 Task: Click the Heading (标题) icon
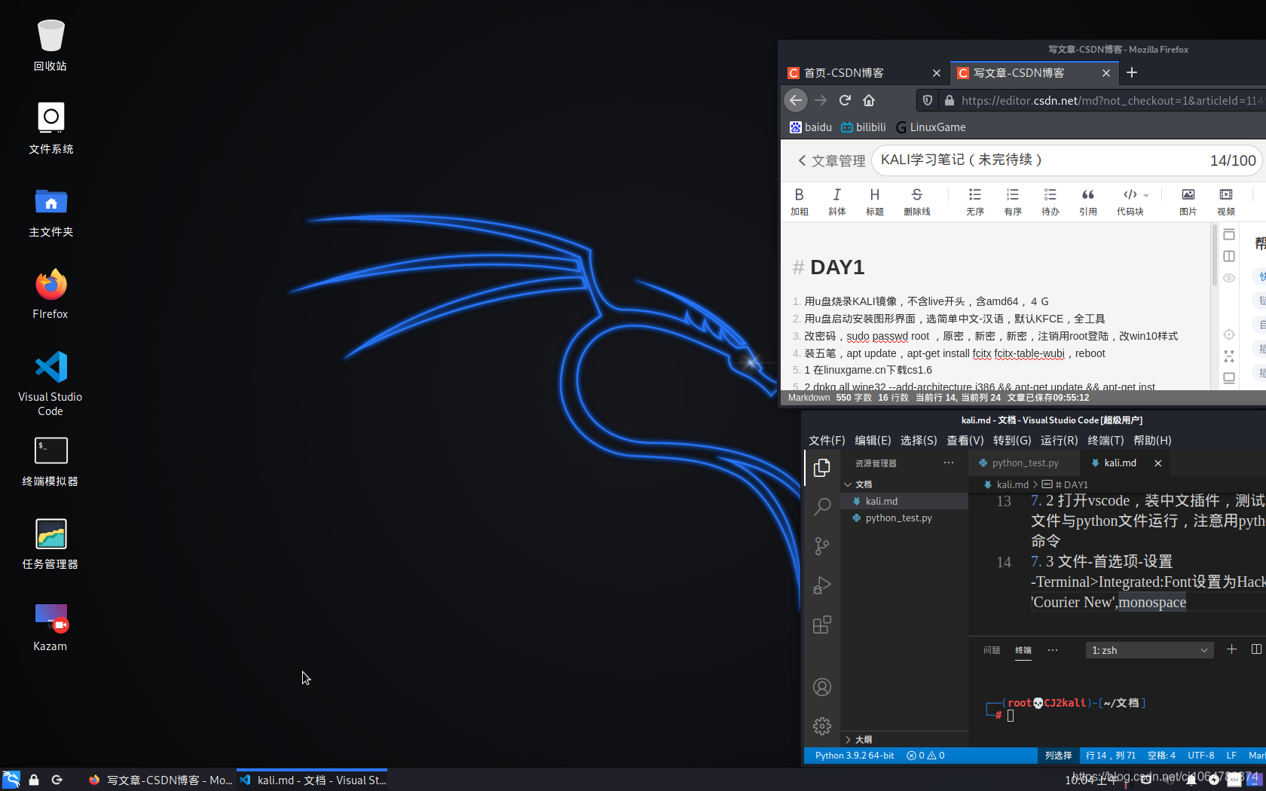(874, 201)
